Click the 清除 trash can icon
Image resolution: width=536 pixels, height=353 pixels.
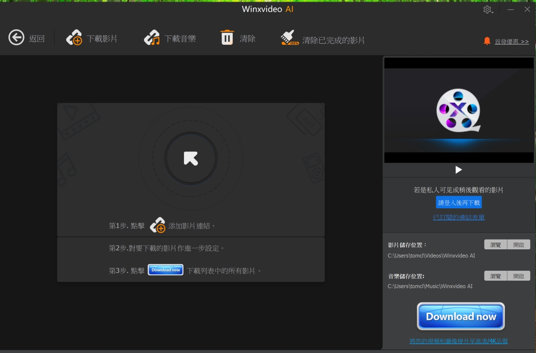pos(227,38)
